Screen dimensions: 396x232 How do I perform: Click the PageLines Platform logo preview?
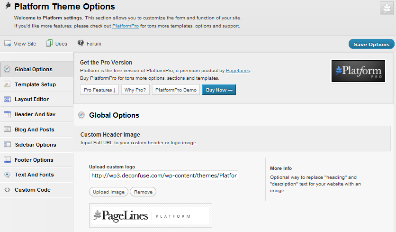(151, 215)
